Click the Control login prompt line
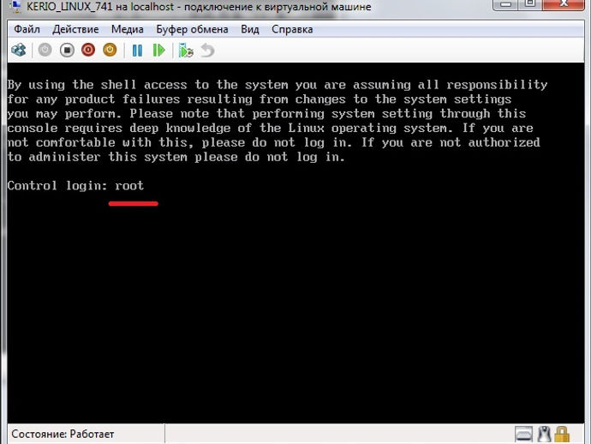Screen dimensions: 591x444 [75, 186]
